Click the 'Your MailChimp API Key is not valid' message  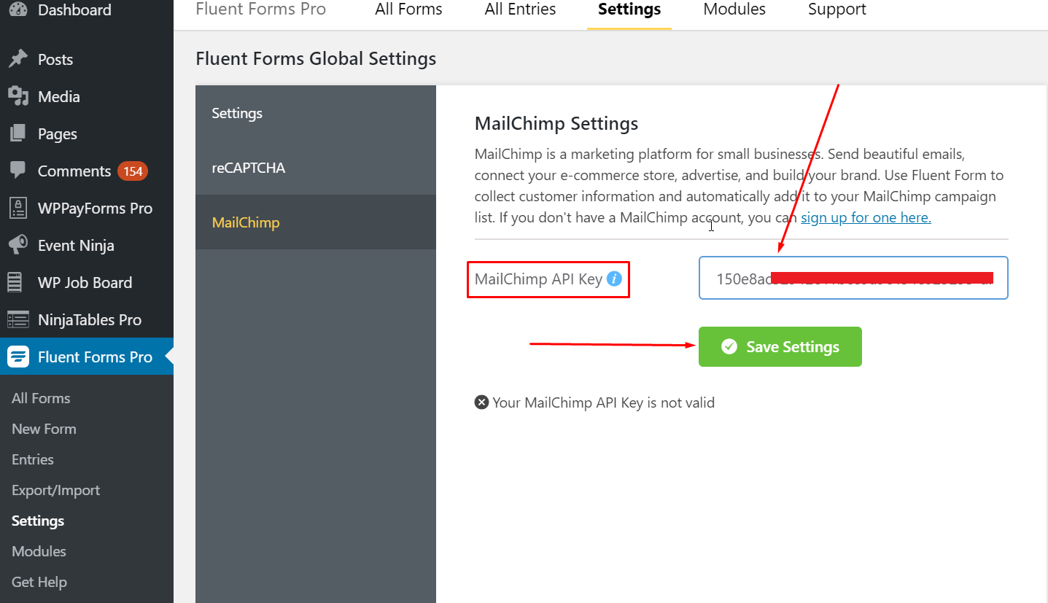[x=603, y=402]
